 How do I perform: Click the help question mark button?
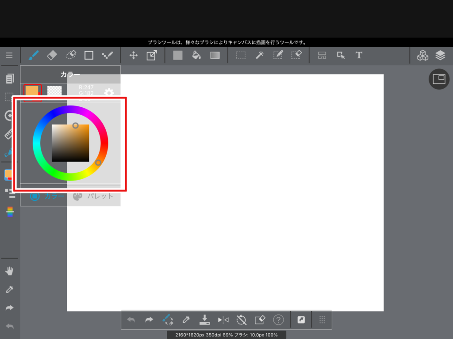(278, 320)
